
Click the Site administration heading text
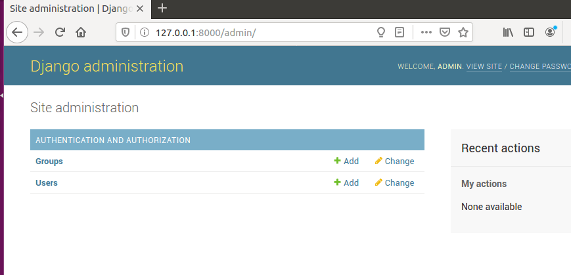click(85, 108)
